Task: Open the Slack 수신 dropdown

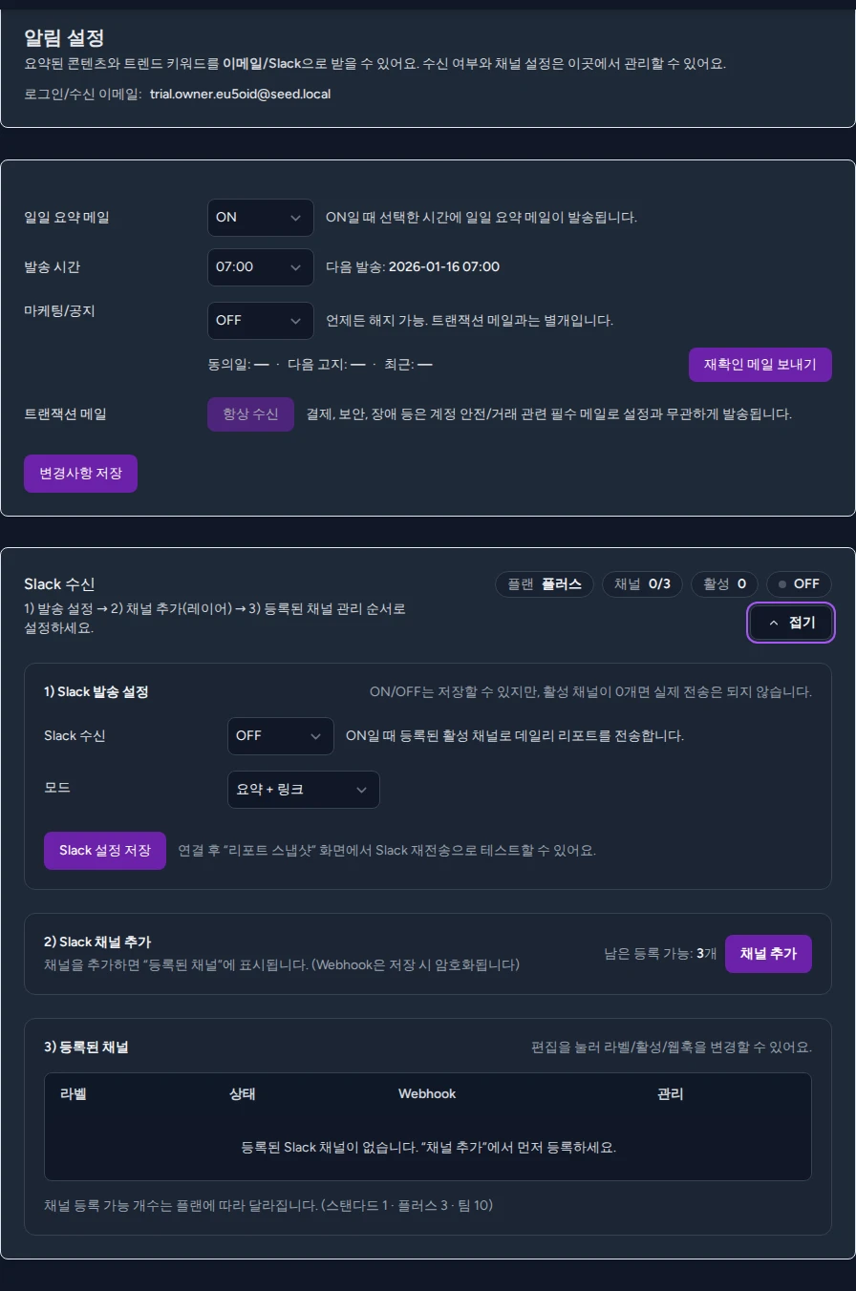Action: [x=280, y=735]
